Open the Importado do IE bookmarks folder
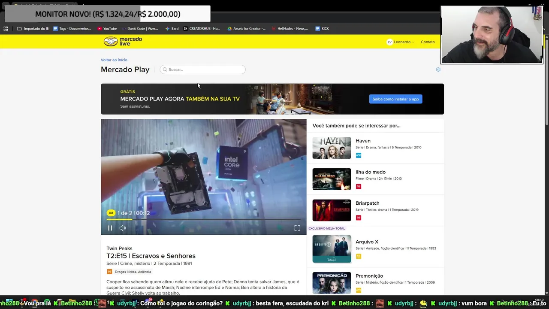 tap(33, 29)
